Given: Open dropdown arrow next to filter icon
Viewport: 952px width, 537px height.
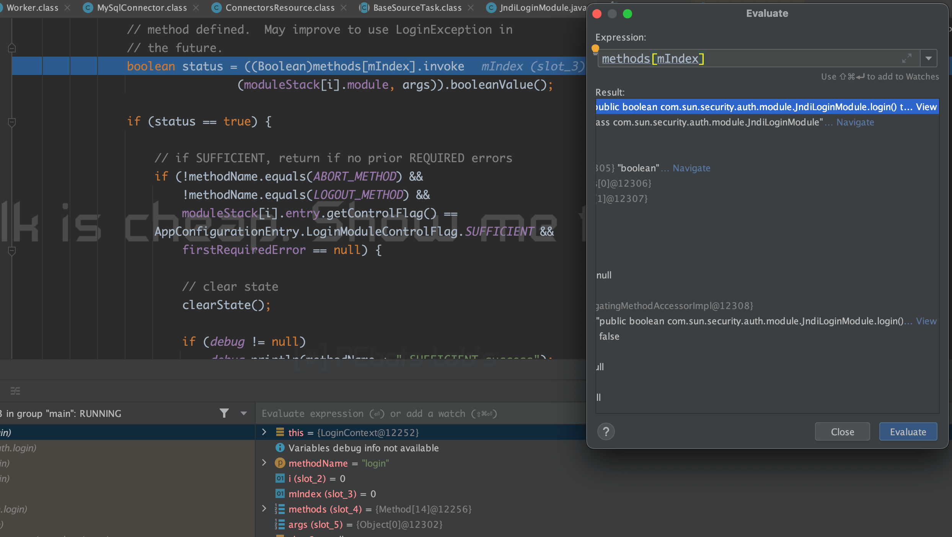Looking at the screenshot, I should [x=244, y=413].
